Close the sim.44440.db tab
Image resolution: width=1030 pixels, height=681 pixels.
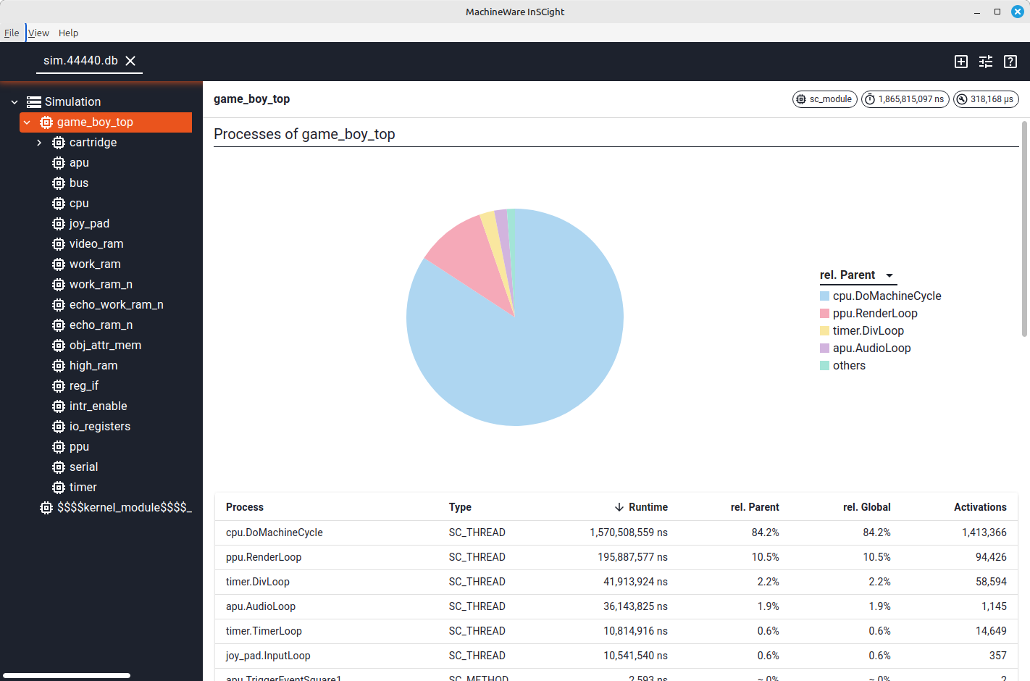coord(130,61)
